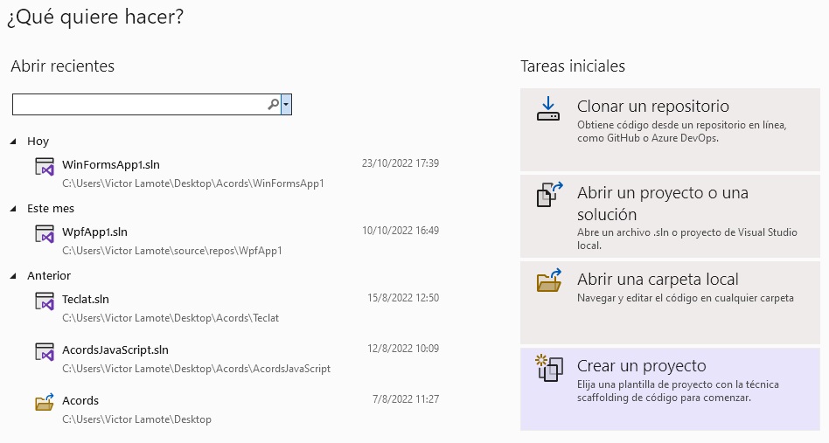Click the Acords folder icon
This screenshot has height=443, width=829.
[x=45, y=402]
